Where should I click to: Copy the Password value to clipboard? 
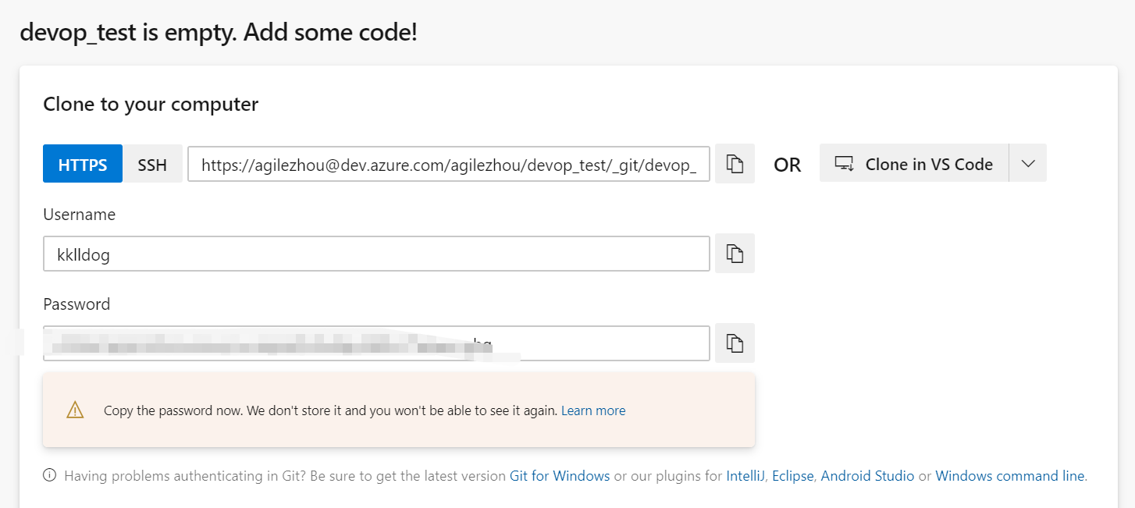[x=735, y=343]
